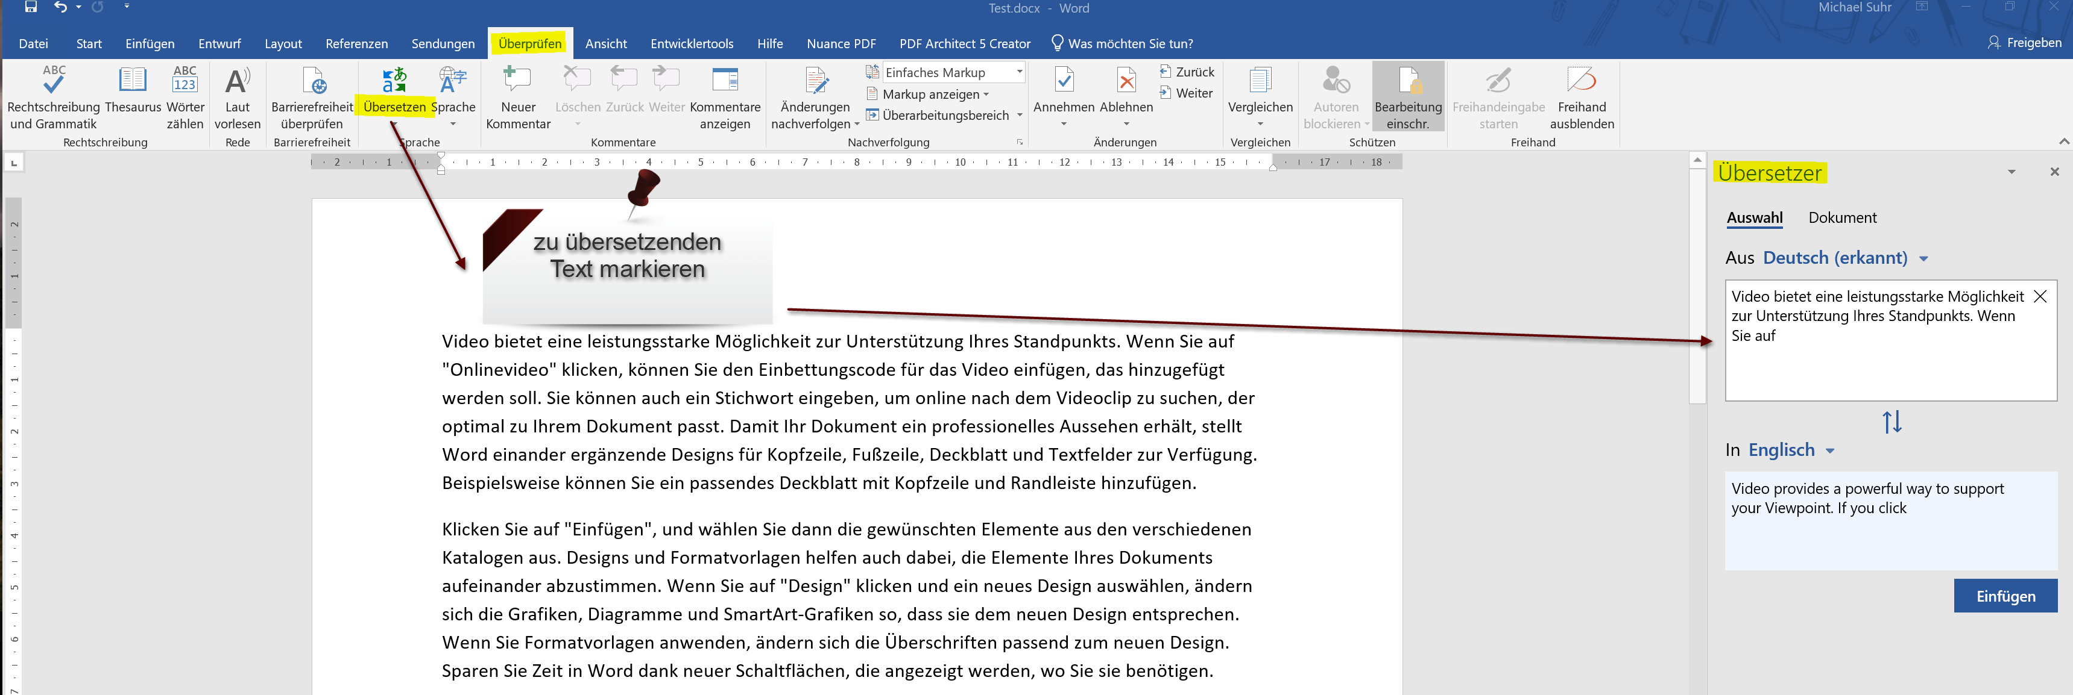Select Auswahl tab in translator pane
Screen dimensions: 2073x695
tap(1754, 218)
